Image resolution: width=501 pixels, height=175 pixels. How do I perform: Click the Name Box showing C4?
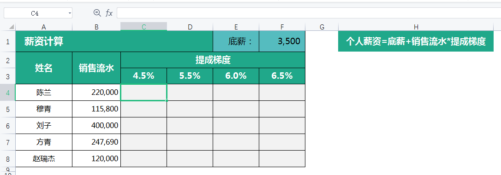[38, 13]
